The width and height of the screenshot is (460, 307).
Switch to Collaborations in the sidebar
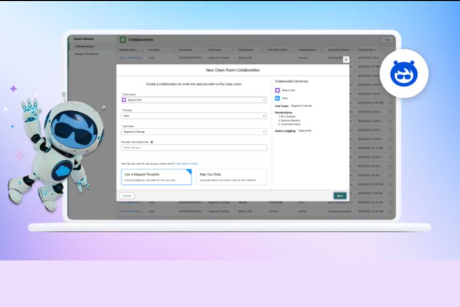pos(84,47)
